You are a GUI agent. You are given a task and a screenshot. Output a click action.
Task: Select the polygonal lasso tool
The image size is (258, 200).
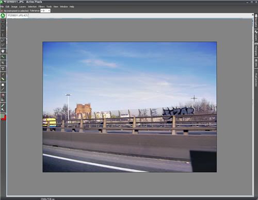[3, 45]
